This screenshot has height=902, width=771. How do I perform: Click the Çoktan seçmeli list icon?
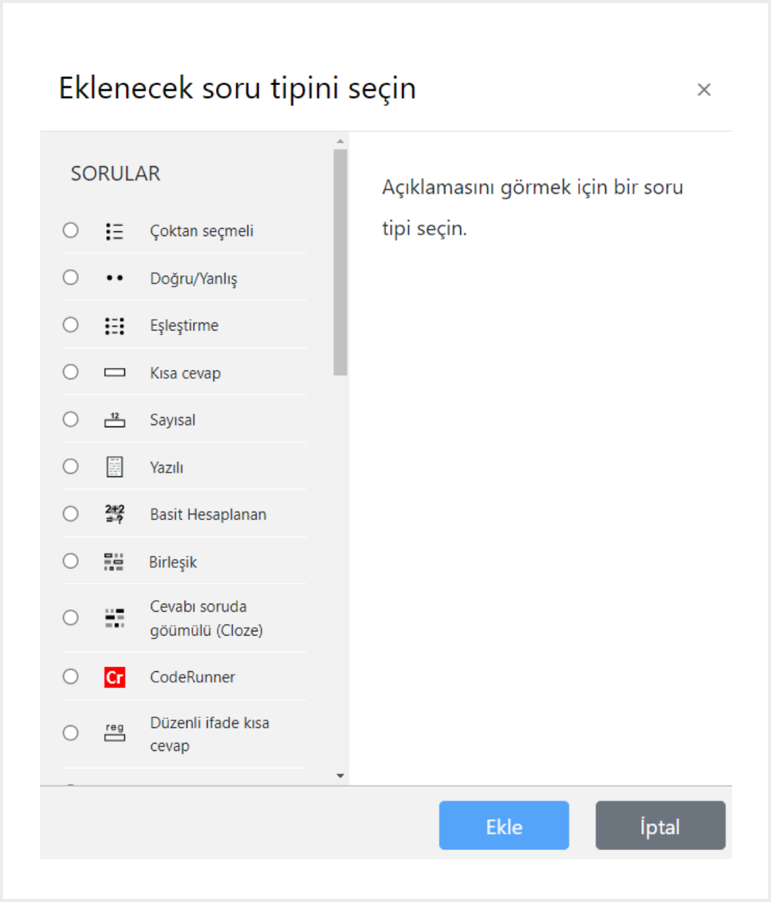click(x=114, y=231)
